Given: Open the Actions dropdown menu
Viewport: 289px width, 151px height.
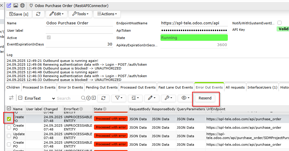Looking at the screenshot, I should click(107, 14).
